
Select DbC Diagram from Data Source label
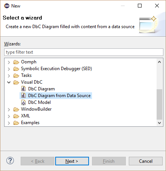tap(59, 96)
